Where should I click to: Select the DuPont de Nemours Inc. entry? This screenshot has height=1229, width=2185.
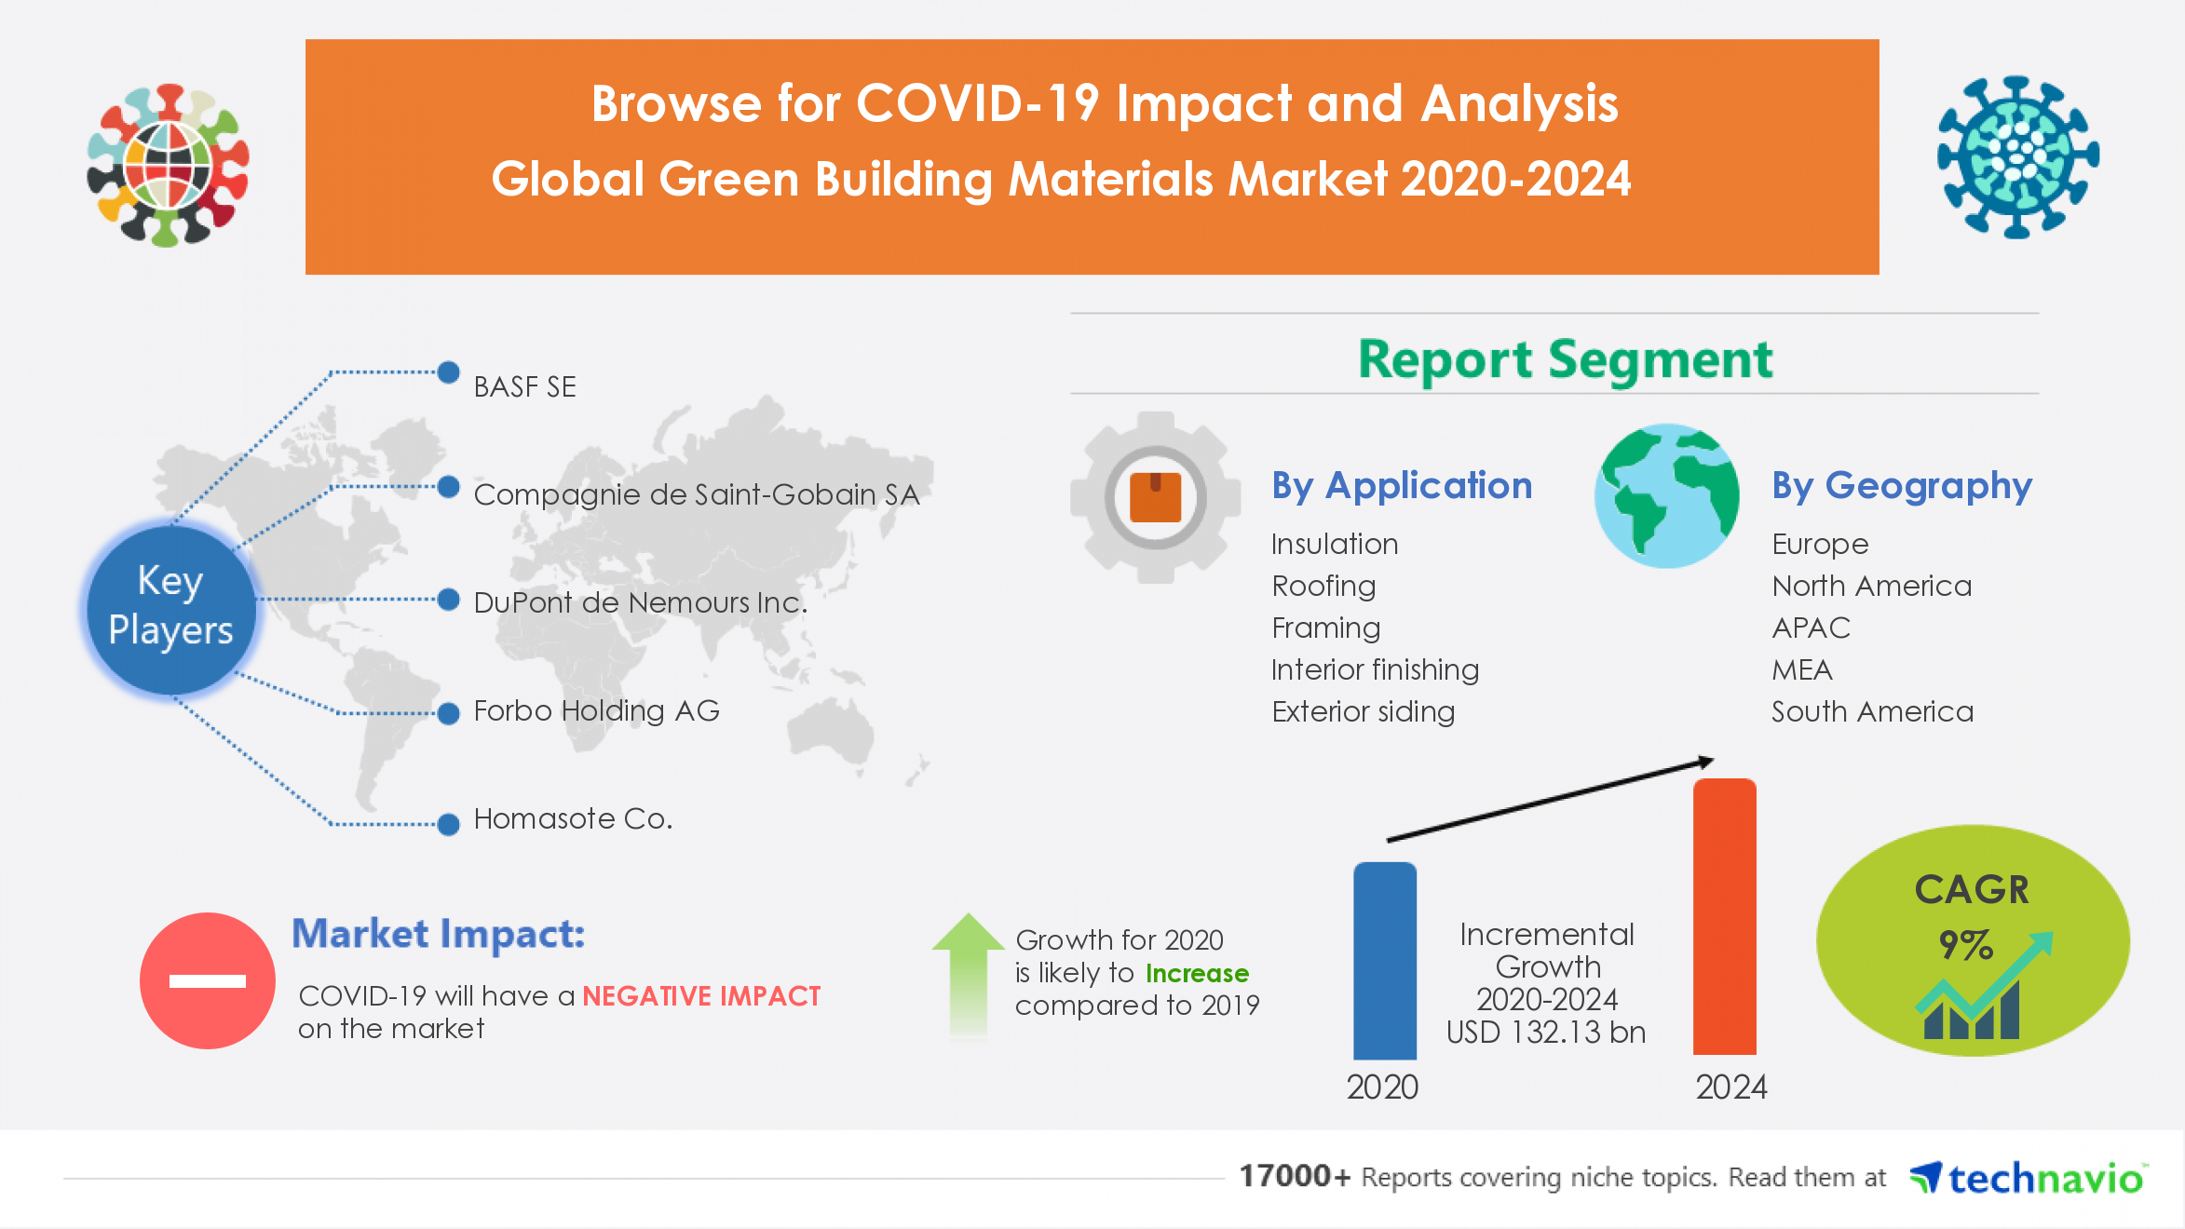[640, 602]
